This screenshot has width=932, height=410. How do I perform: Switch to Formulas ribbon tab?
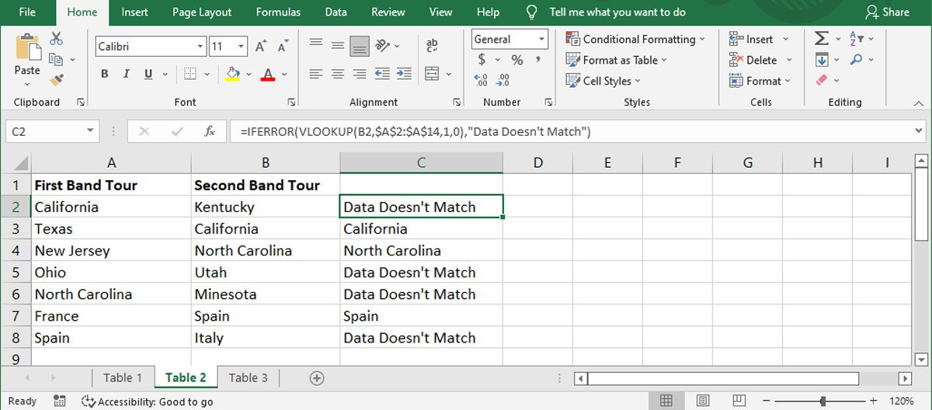(278, 12)
